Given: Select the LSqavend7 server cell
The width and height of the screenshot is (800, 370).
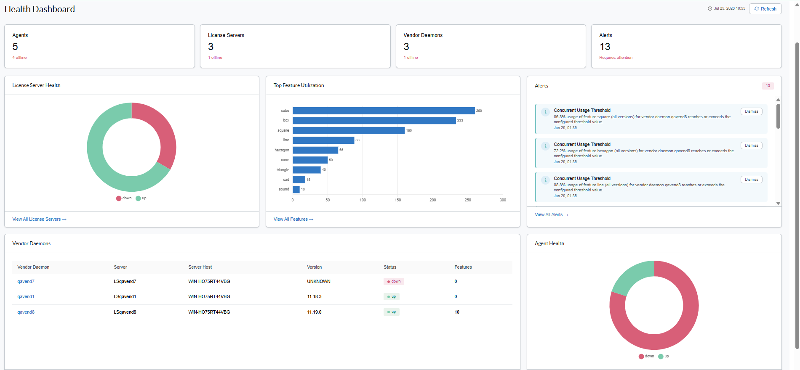Looking at the screenshot, I should click(x=125, y=282).
